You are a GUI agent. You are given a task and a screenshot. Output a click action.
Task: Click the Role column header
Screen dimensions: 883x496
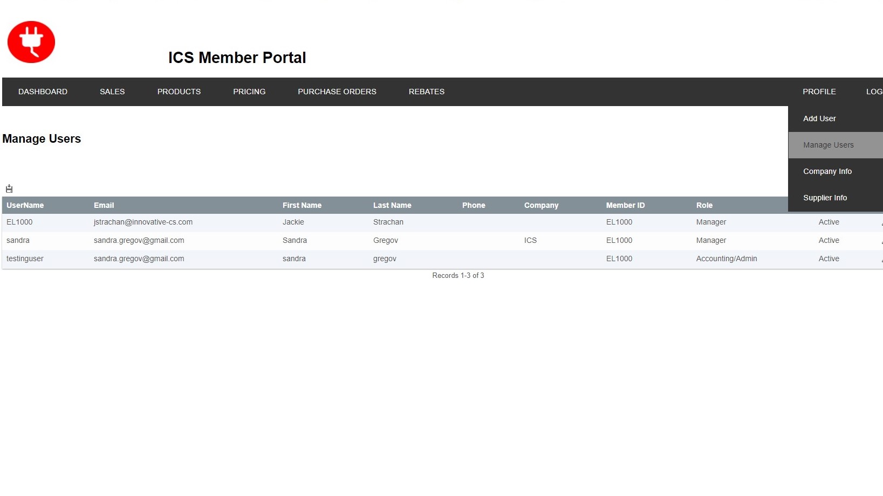704,205
